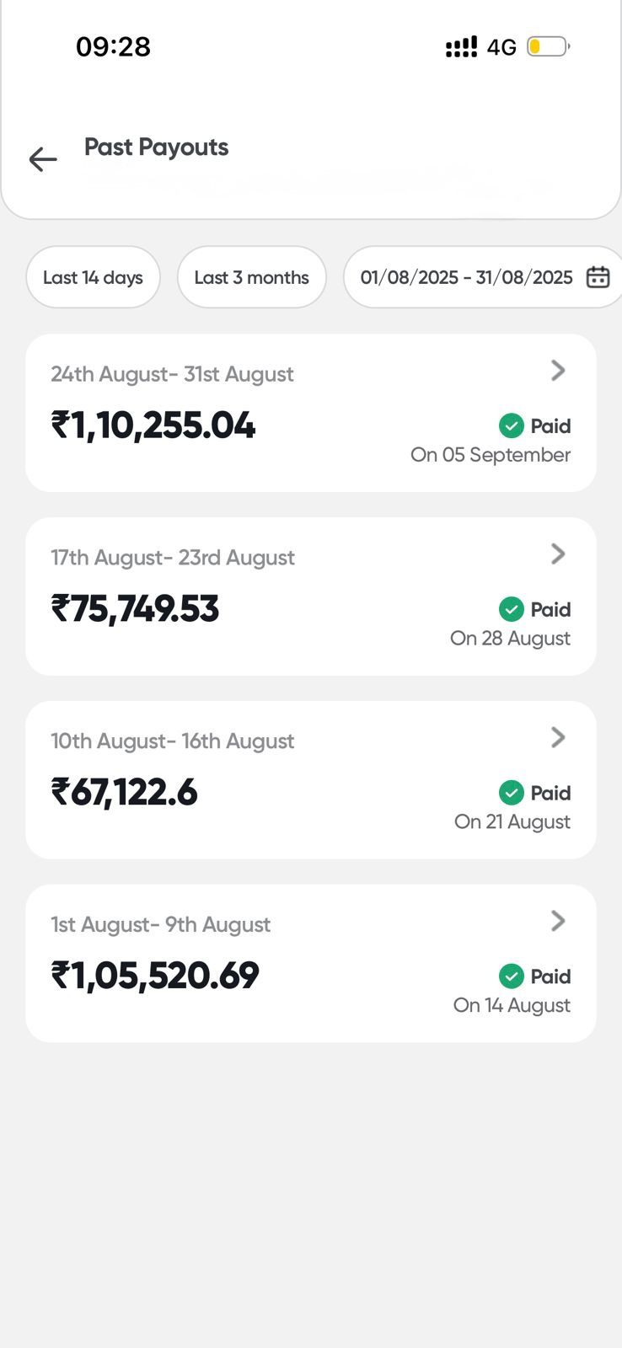Open the ₹75,749.53 payout details
Screen dimensions: 622x1348
pos(135,609)
